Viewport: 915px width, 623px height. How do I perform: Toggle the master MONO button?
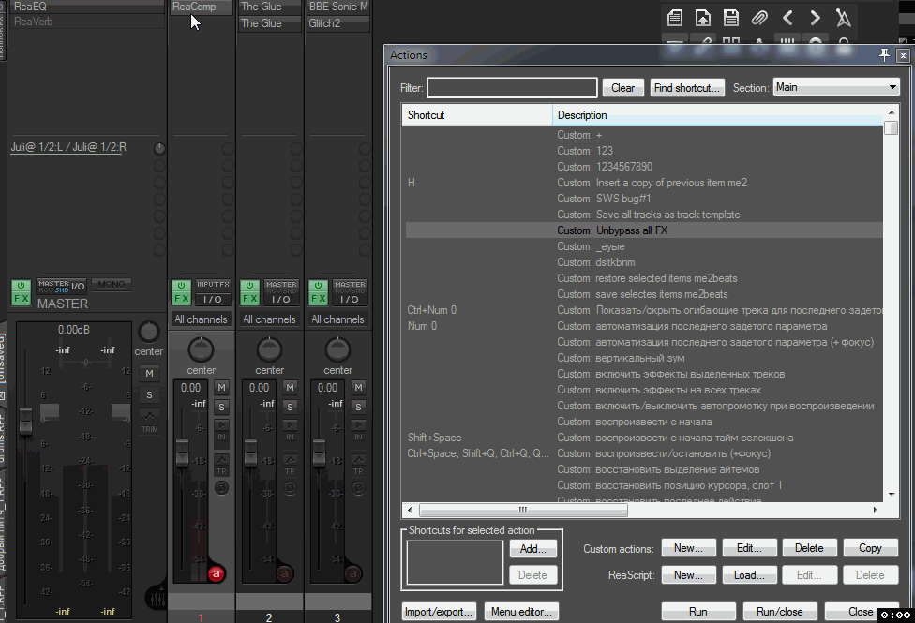112,285
